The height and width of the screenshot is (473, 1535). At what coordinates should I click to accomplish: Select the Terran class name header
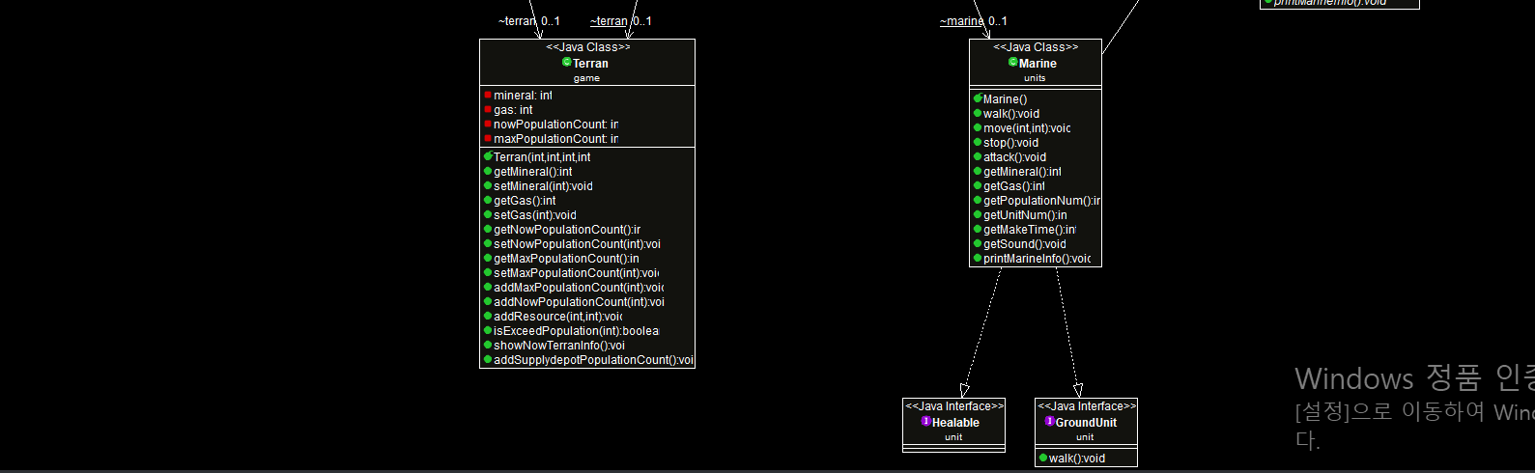(x=590, y=63)
